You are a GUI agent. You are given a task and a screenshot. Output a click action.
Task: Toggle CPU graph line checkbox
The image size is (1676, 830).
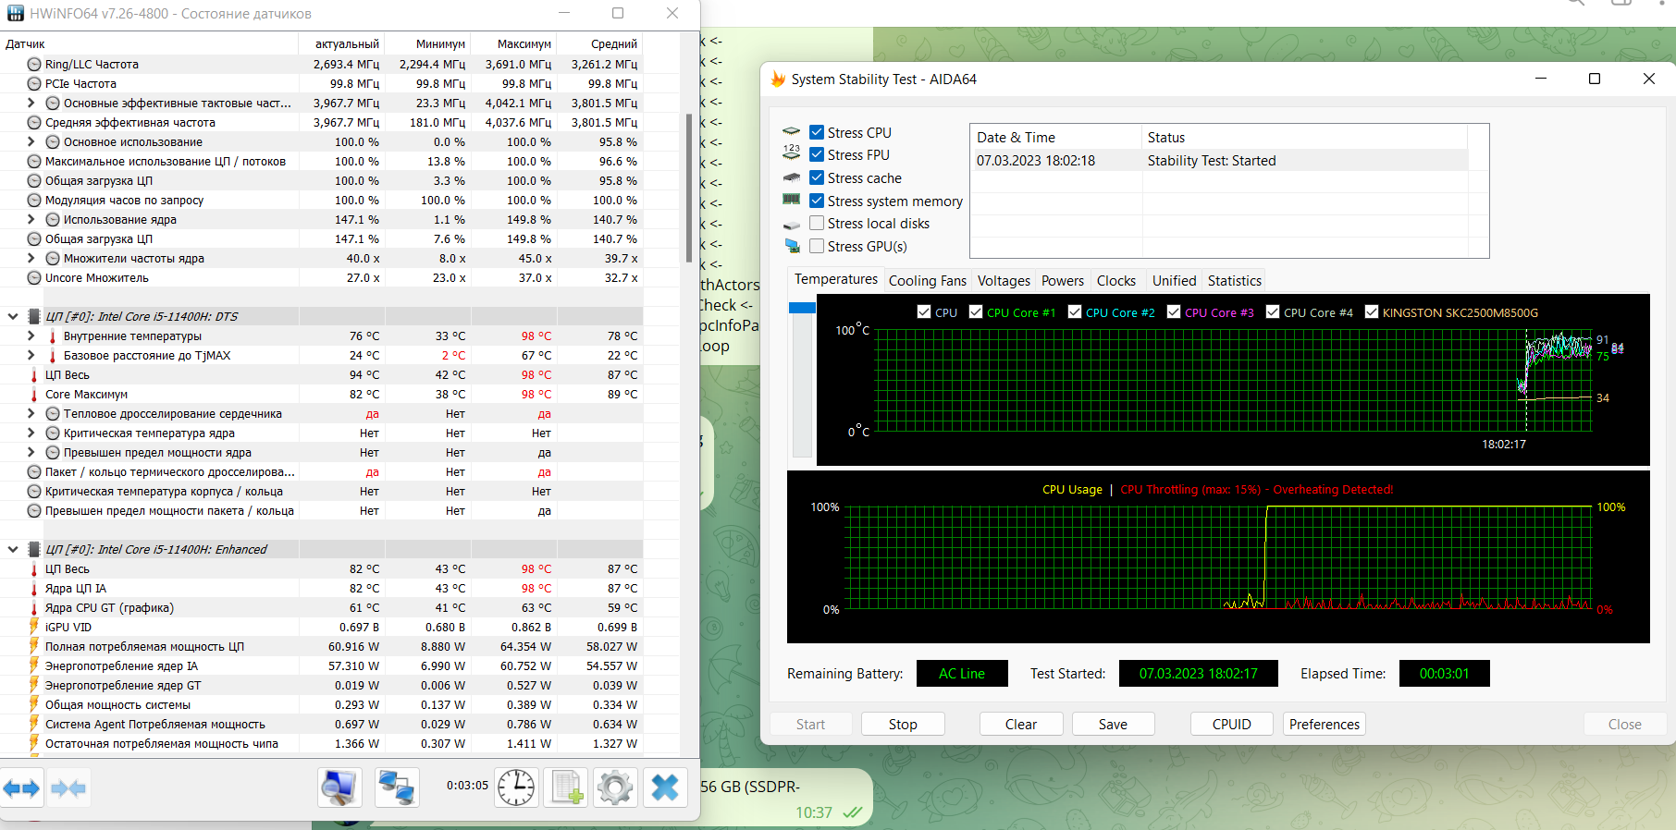coord(924,311)
